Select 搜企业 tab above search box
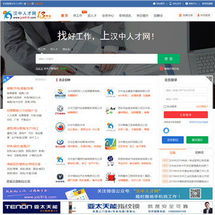 pos(66,49)
